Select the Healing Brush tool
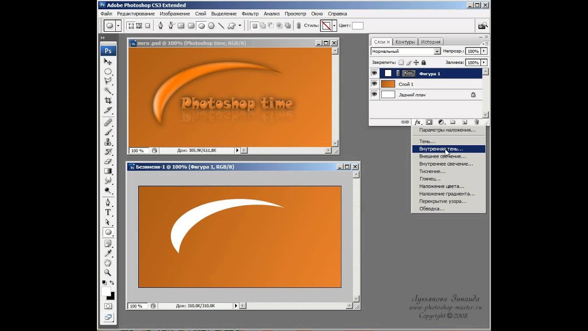The width and height of the screenshot is (588, 331). 108,122
